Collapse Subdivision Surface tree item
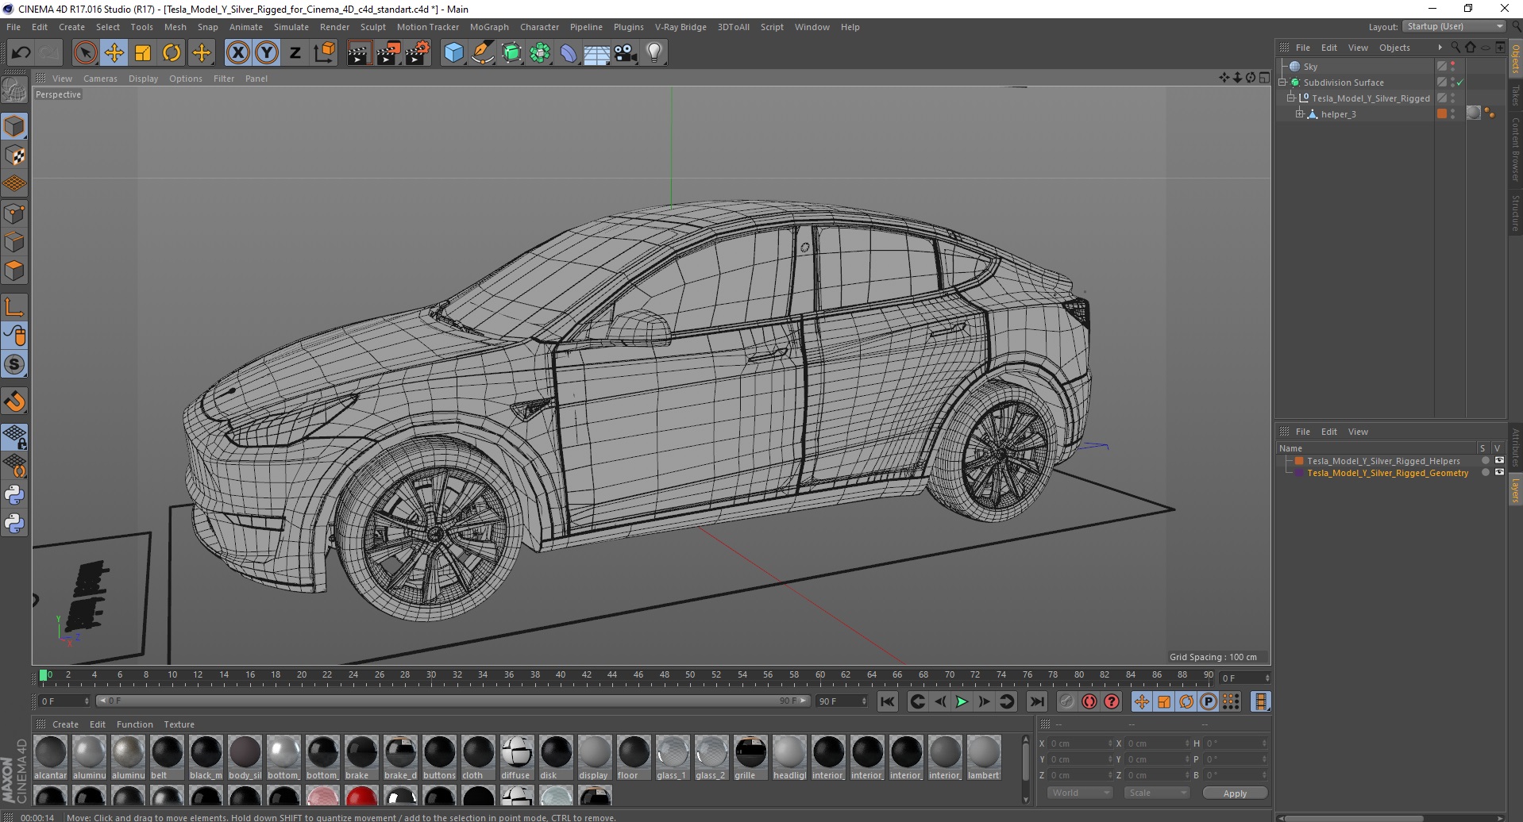 [1282, 83]
